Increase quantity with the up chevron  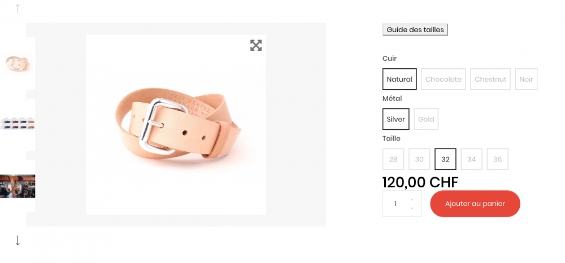pos(412,199)
